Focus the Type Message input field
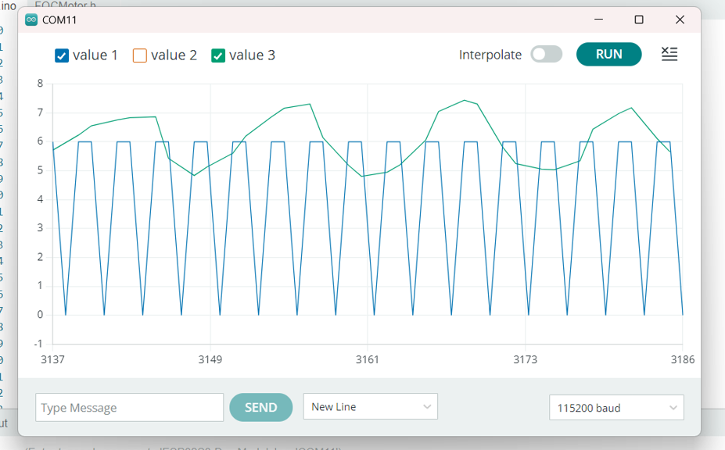Image resolution: width=725 pixels, height=450 pixels. pyautogui.click(x=129, y=408)
